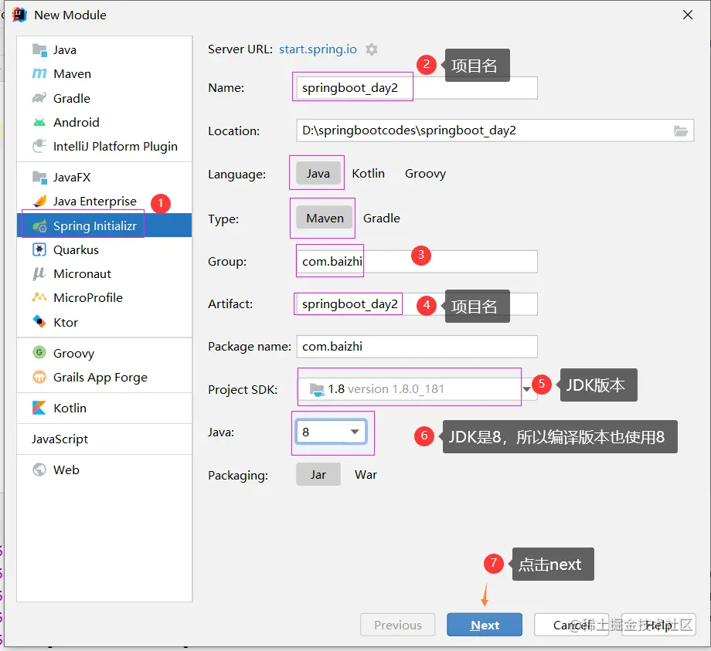Click the Java Enterprise icon

pyautogui.click(x=39, y=201)
